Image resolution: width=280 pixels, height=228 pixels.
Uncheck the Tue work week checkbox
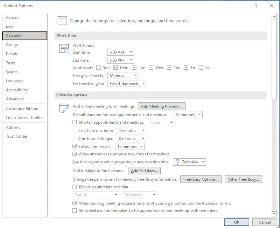(x=134, y=68)
